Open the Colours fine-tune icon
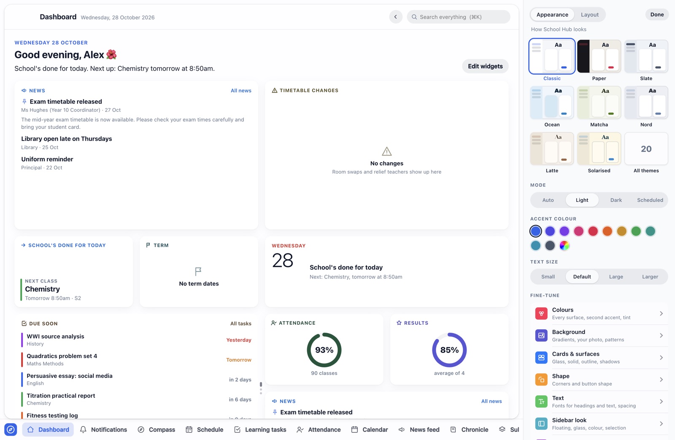Screen dimensions: 675x440 point(541,313)
